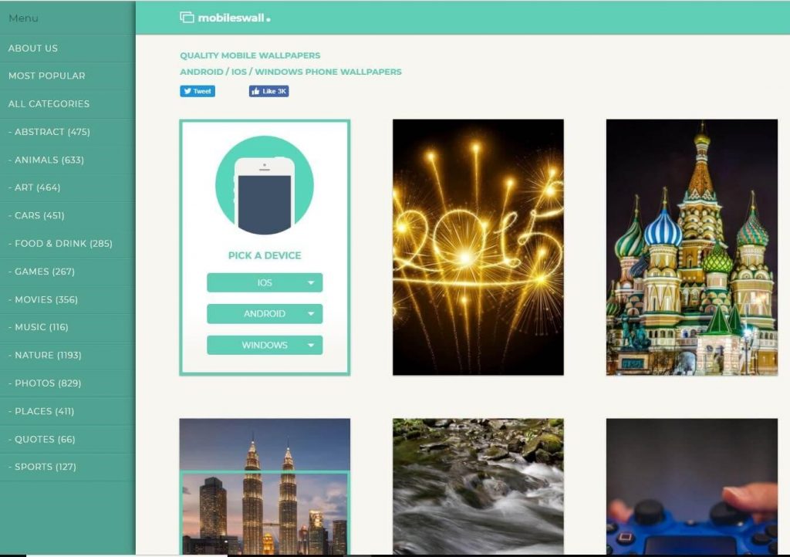Open the WINDOWS device dropdown

pos(265,345)
